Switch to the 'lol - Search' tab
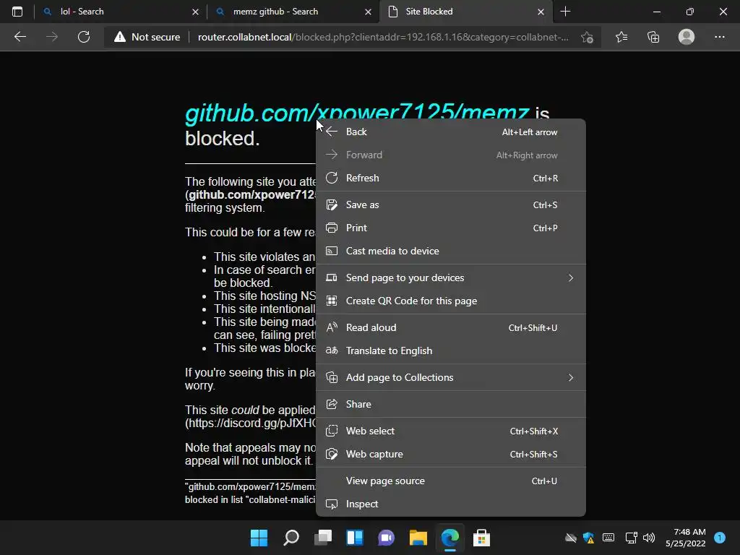Screen dimensions: 740x555 (x=121, y=12)
